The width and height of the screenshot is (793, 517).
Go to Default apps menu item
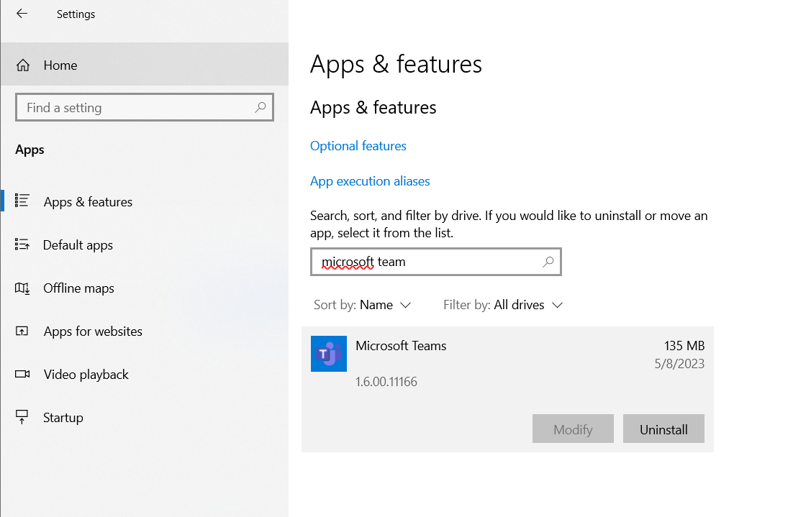[x=78, y=245]
